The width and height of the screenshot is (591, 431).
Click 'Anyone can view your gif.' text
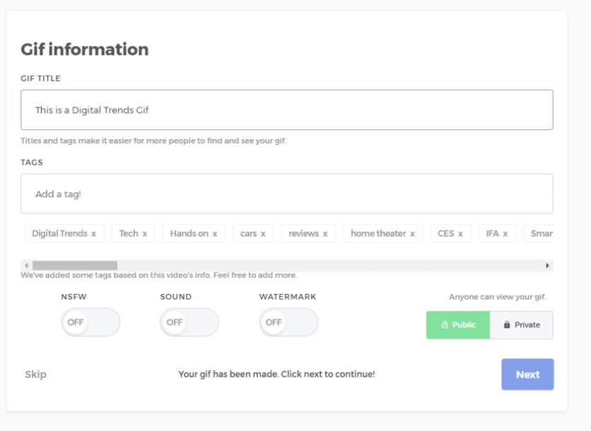tap(498, 297)
